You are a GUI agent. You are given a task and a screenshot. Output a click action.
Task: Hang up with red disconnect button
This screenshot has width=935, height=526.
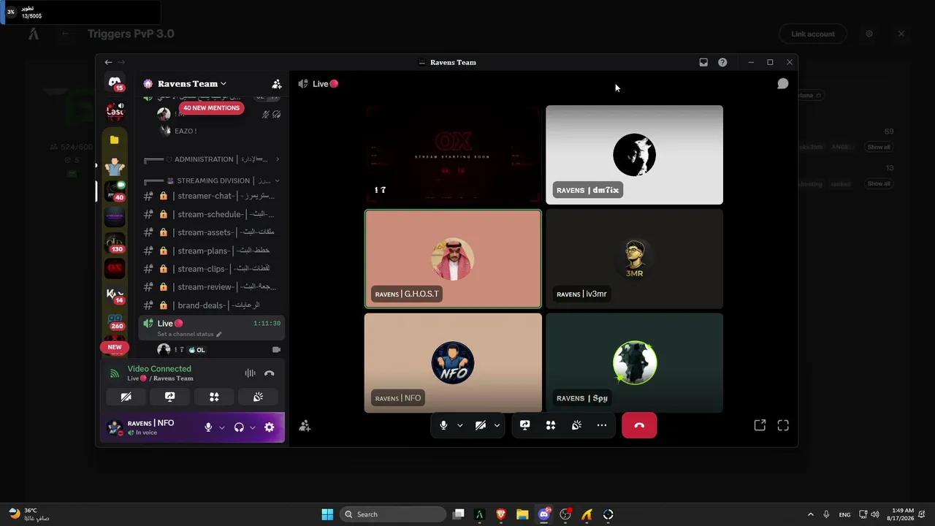[639, 425]
